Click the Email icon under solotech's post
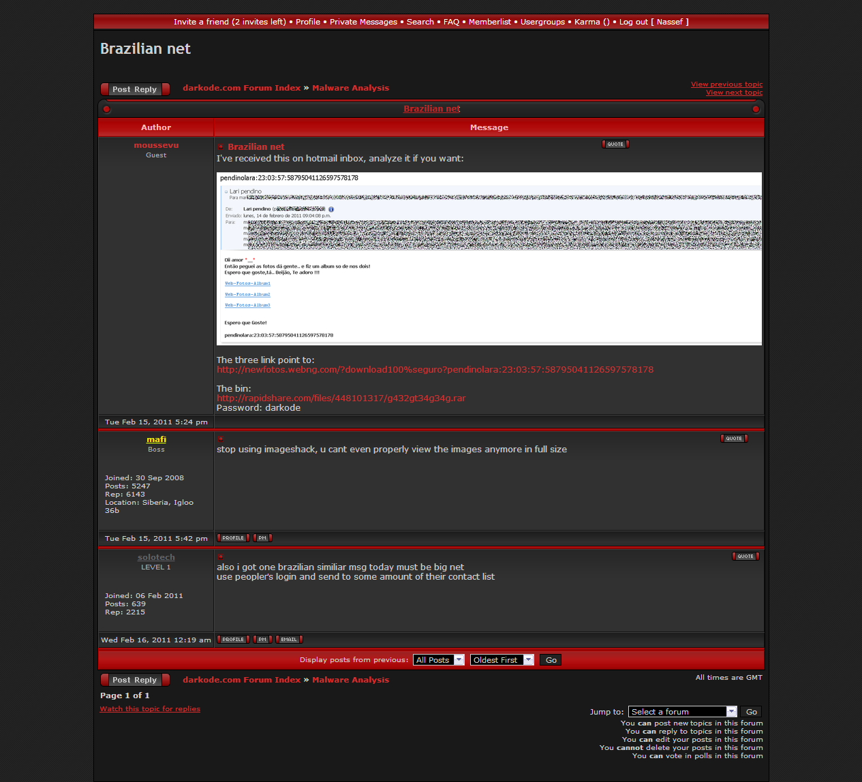This screenshot has width=862, height=782. pyautogui.click(x=289, y=640)
